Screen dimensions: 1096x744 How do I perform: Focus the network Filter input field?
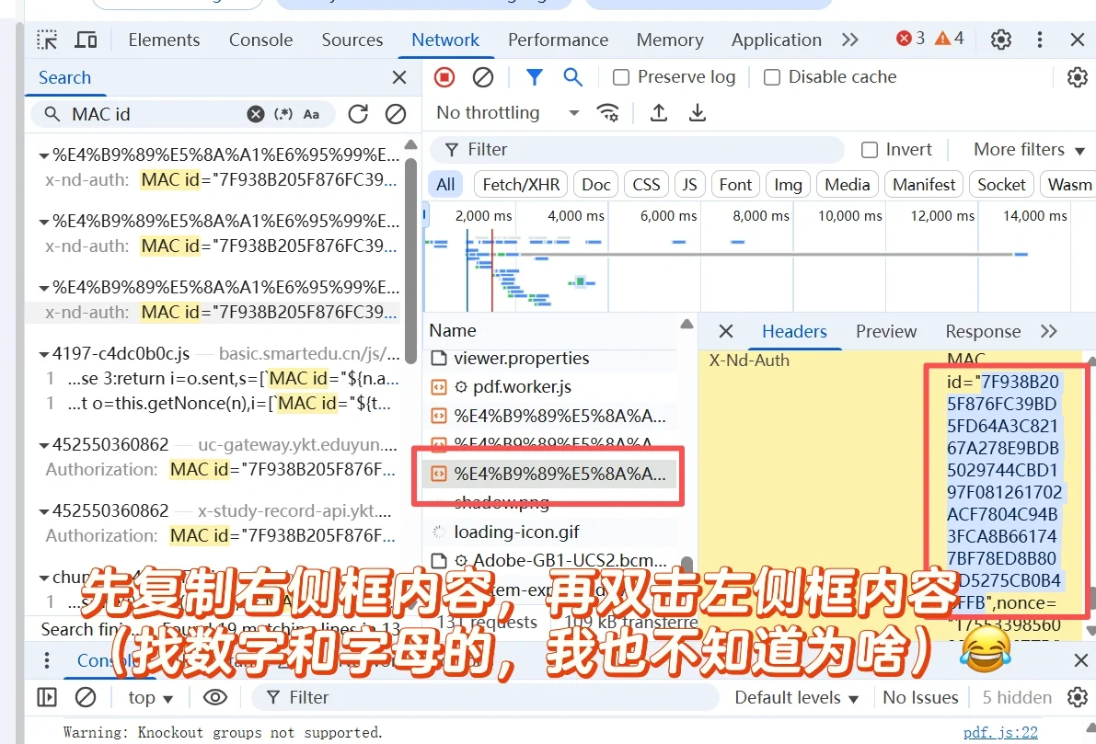tap(636, 150)
